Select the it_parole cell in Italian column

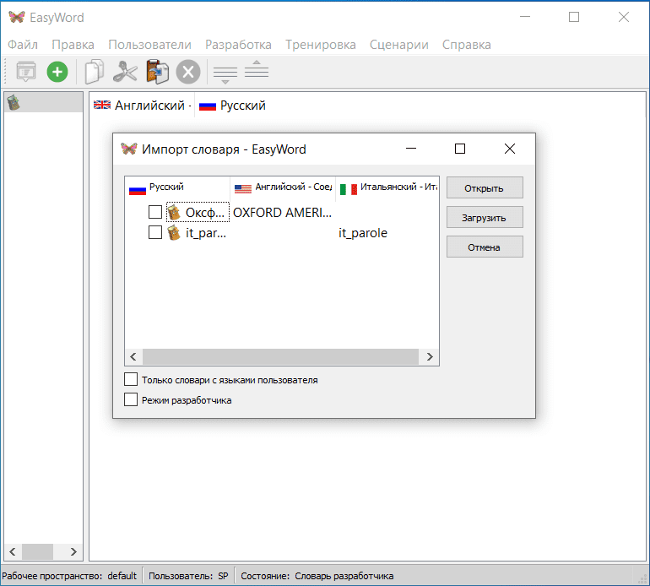(363, 233)
